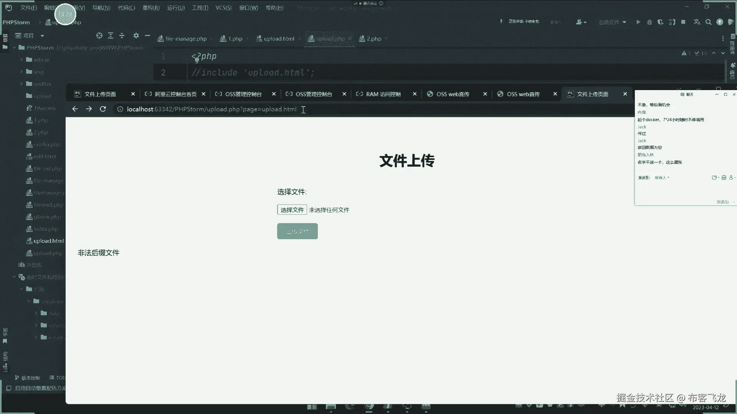
Task: Click the translate icon in toolbar
Action: [697, 22]
